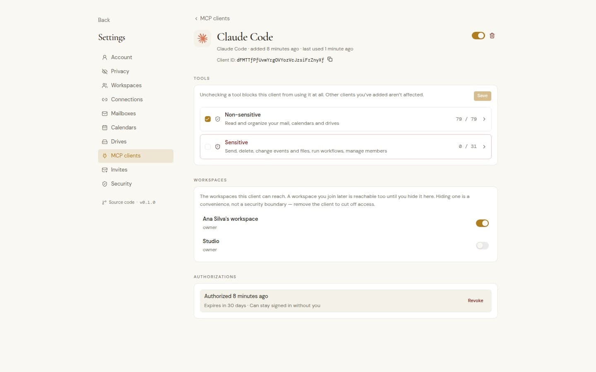Revoke the authorization from 8 minutes ago
This screenshot has height=372, width=596.
[x=476, y=301]
